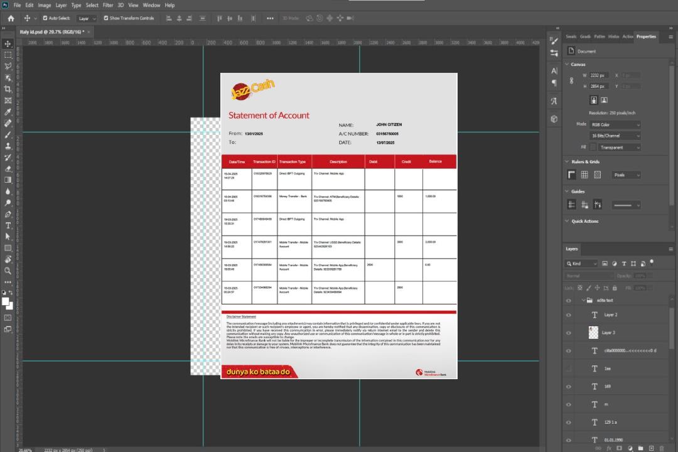
Task: Open the ruler units Pixels dropdown
Action: pyautogui.click(x=627, y=175)
